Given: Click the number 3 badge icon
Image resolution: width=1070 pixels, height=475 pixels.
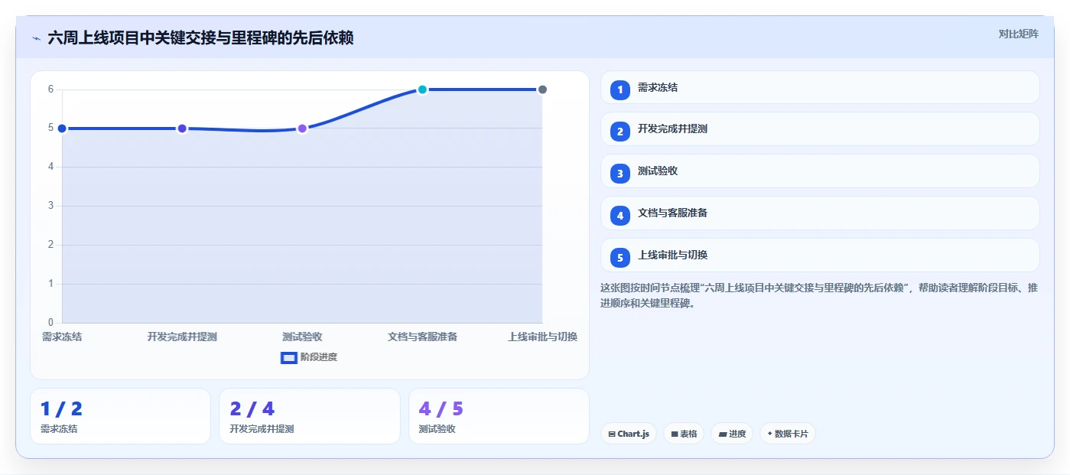Looking at the screenshot, I should pyautogui.click(x=620, y=174).
